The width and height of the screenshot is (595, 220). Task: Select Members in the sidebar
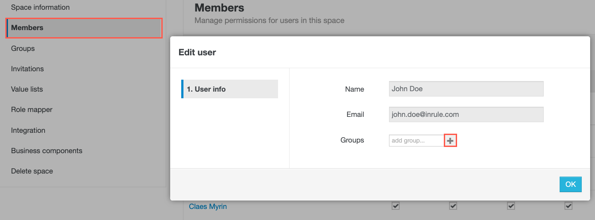[x=27, y=28]
